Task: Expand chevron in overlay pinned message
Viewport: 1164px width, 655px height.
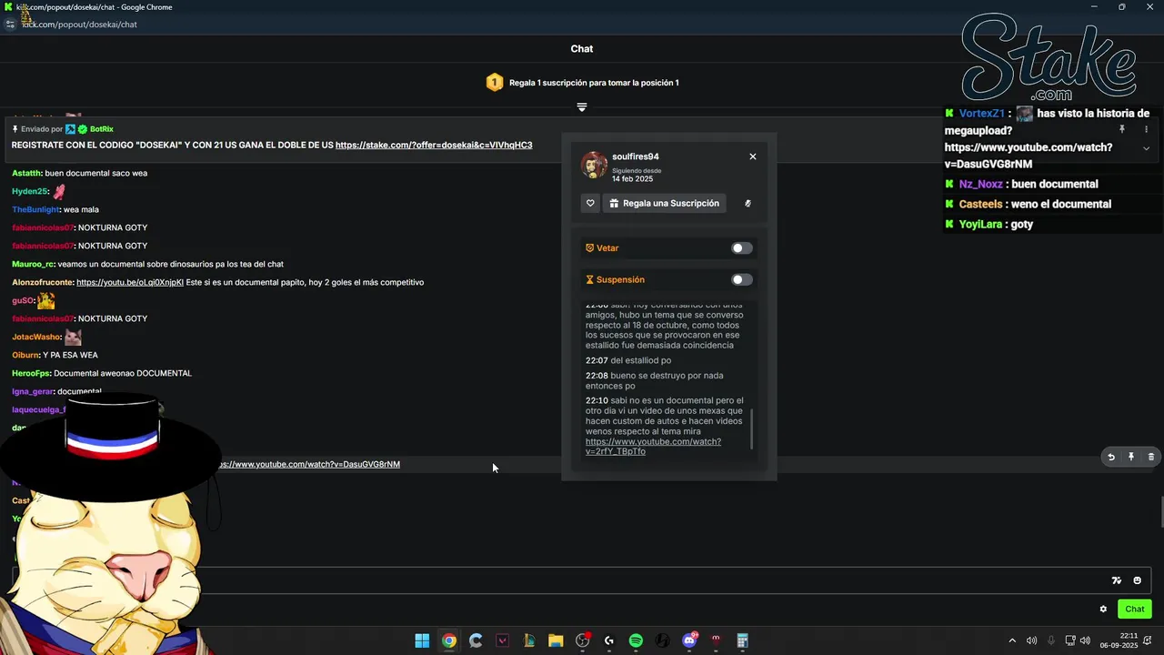Action: (x=1146, y=148)
